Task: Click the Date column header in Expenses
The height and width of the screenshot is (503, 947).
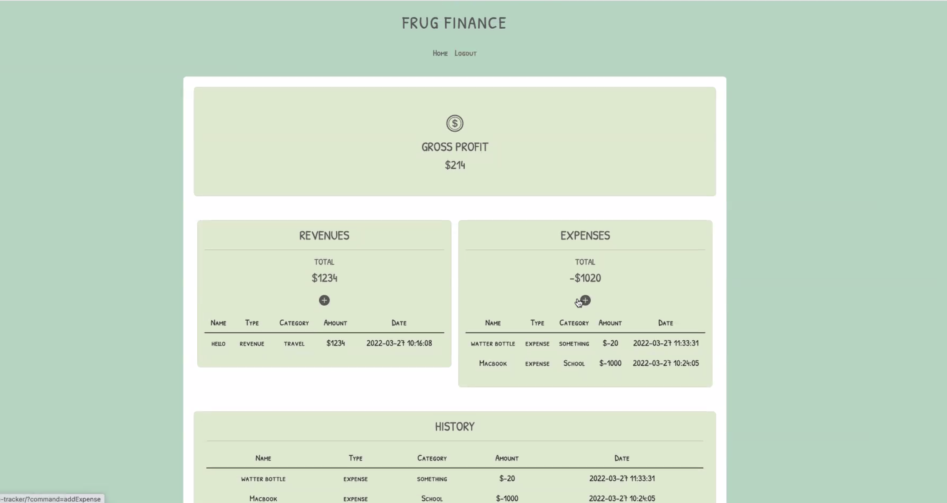Action: (665, 322)
